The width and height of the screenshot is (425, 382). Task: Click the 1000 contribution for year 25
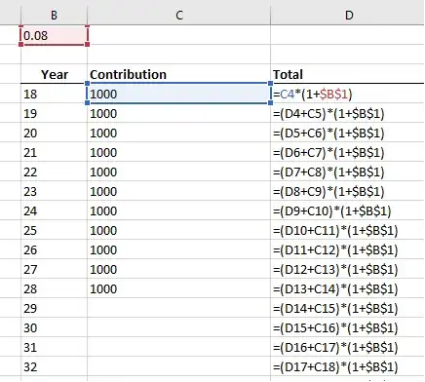pyautogui.click(x=179, y=230)
